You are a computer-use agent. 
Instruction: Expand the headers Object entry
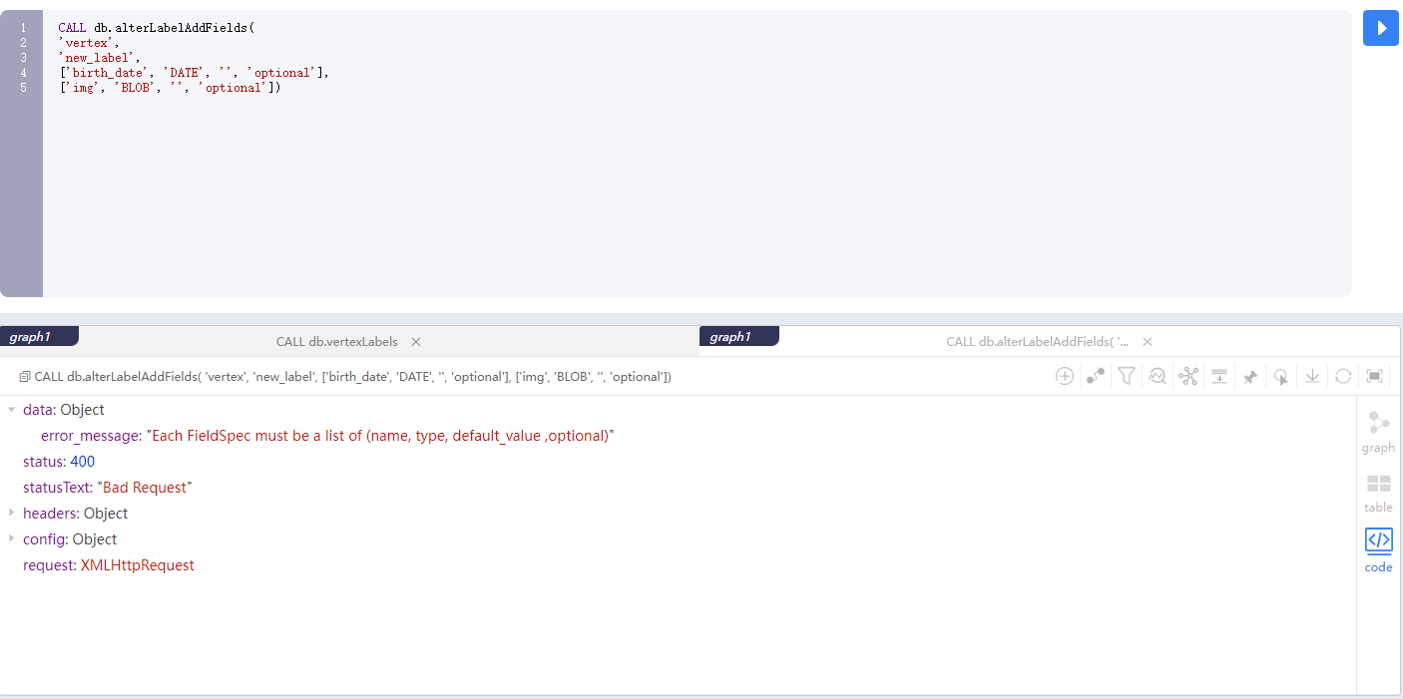(10, 513)
